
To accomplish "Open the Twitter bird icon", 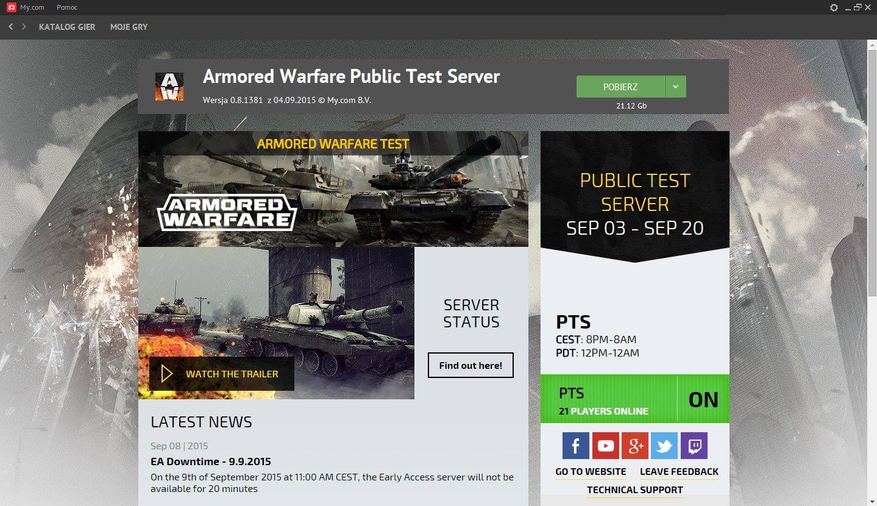I will click(664, 446).
